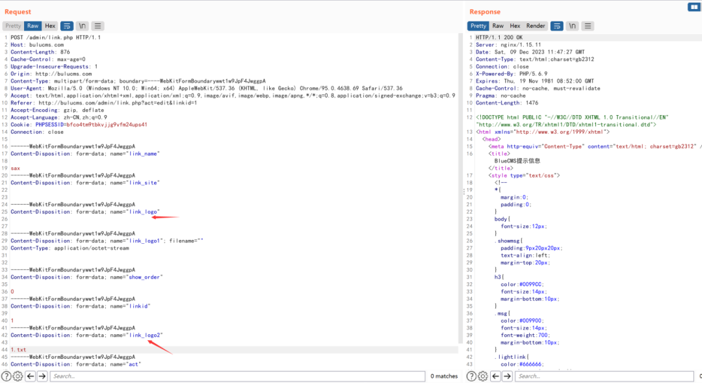The width and height of the screenshot is (702, 383).
Task: Go to previous match in Request search
Action: coord(31,376)
